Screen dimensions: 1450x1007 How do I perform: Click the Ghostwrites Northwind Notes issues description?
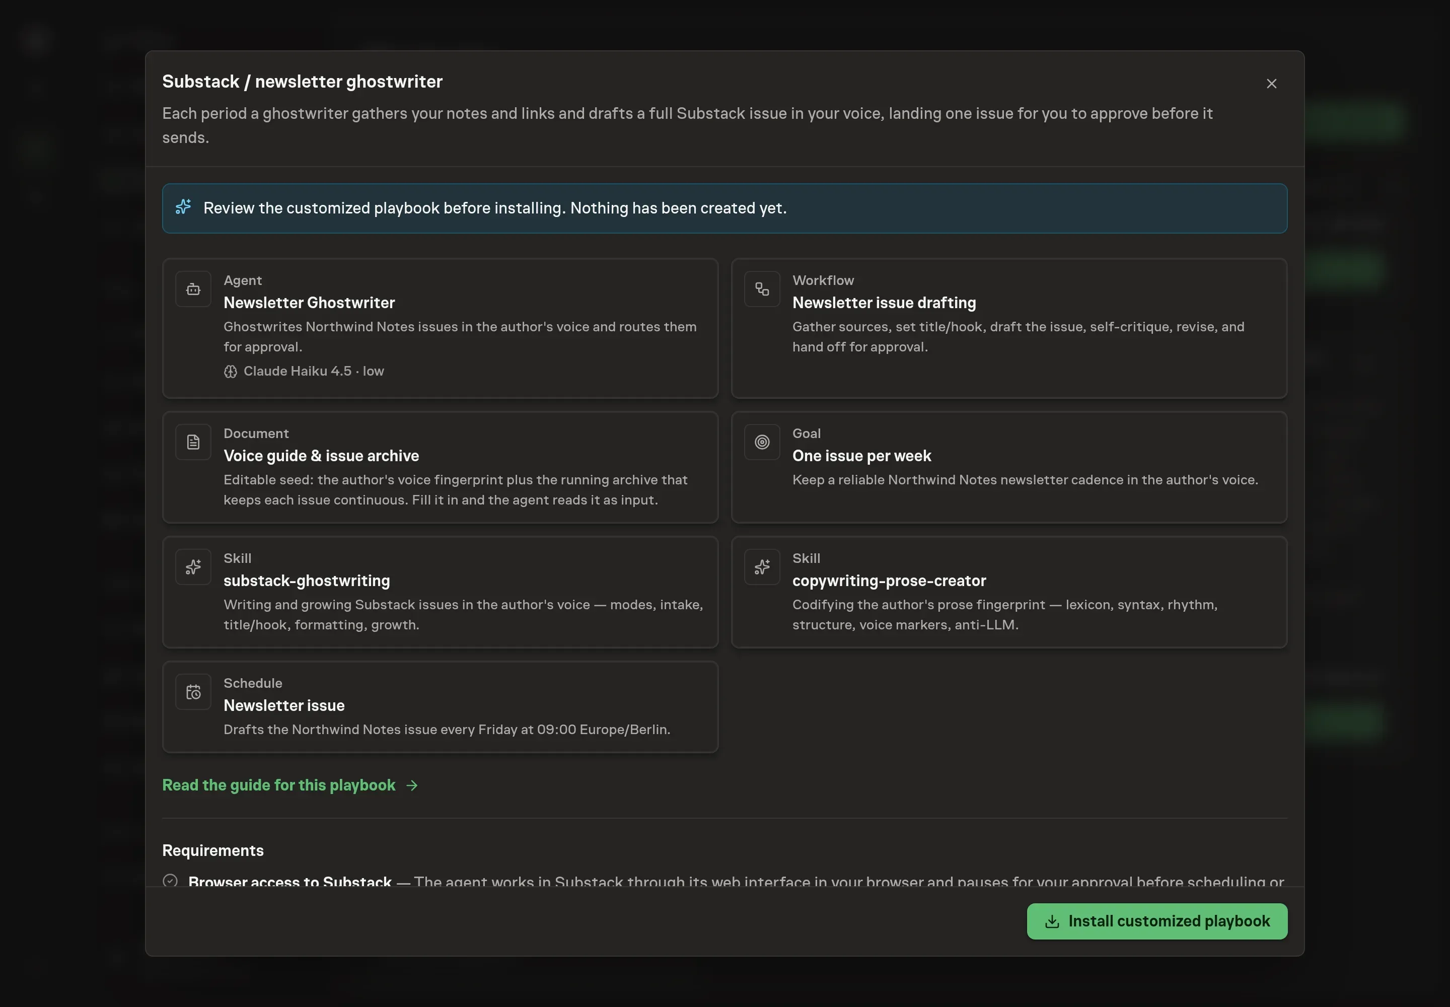pyautogui.click(x=460, y=337)
